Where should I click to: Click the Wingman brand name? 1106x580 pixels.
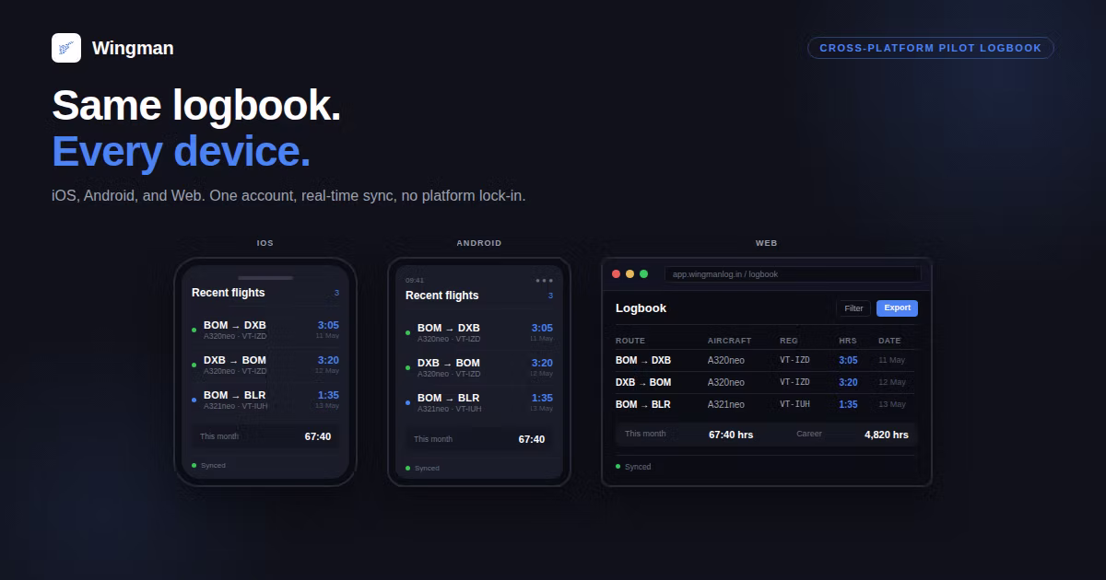tap(133, 49)
